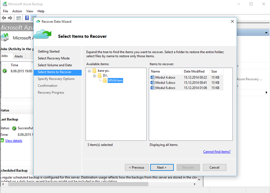This screenshot has height=193, width=270.
Task: Click the MVAHam folder icon in tree
Action: click(x=105, y=81)
